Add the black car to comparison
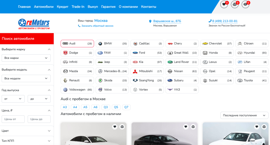This screenshot has width=270, height=145. (x=193, y=127)
